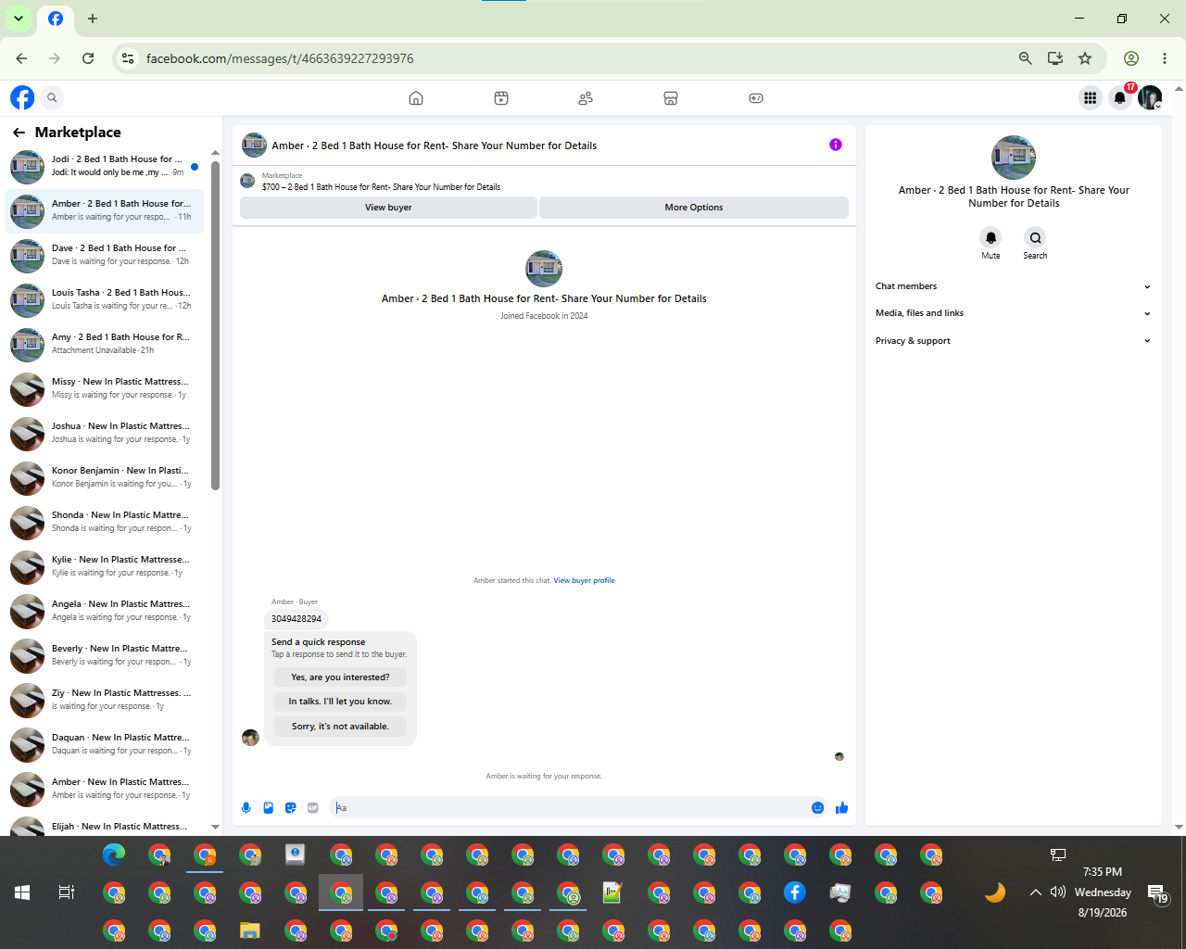Open taskbar volume control
This screenshot has height=949, width=1186.
(x=1058, y=892)
